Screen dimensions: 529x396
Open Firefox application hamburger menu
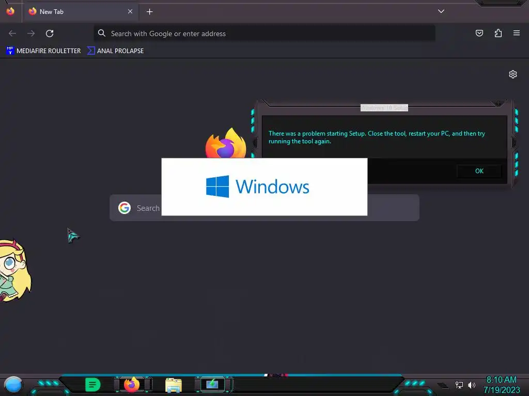[x=517, y=33]
